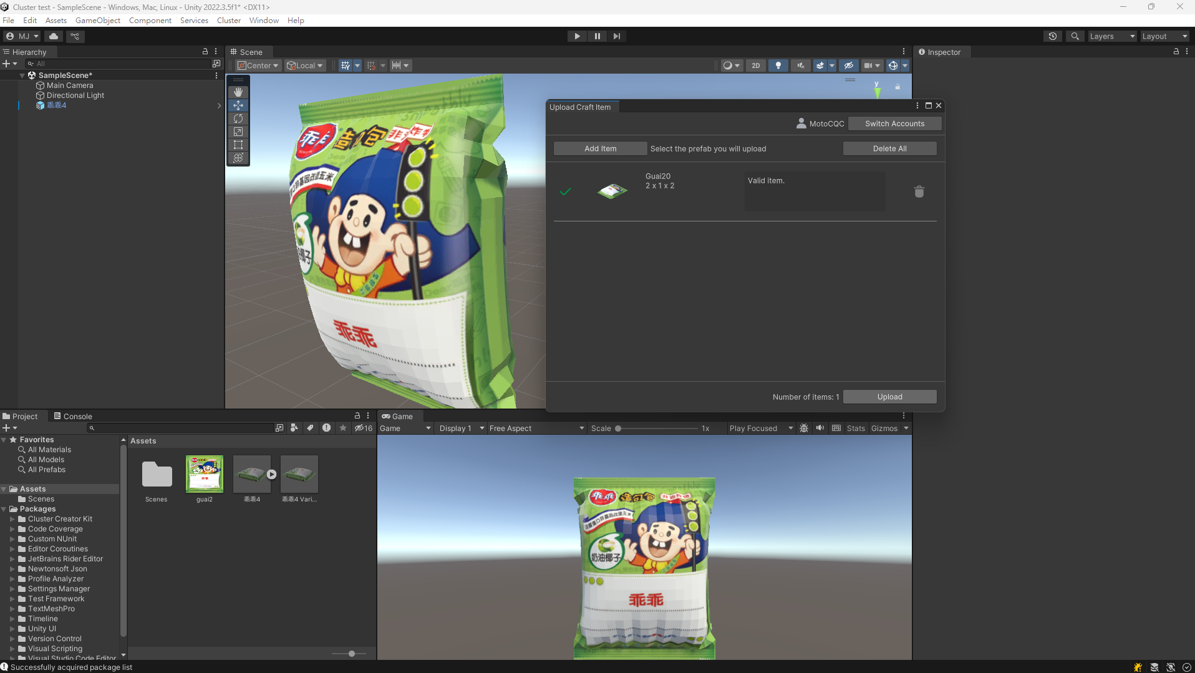
Task: Open the MJ account dropdown
Action: 22,36
